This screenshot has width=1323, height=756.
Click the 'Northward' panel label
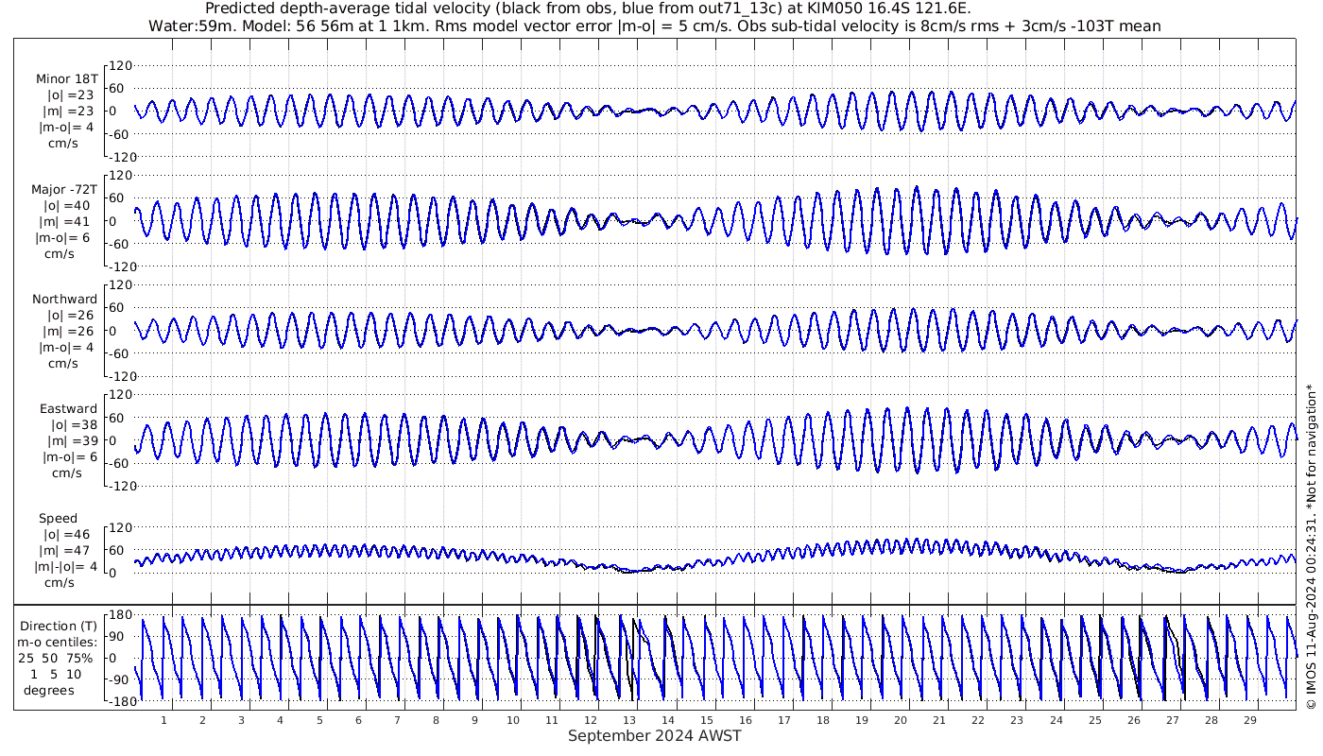pyautogui.click(x=64, y=299)
